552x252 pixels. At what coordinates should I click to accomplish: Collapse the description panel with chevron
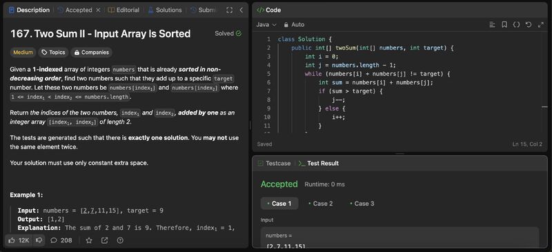(x=241, y=10)
